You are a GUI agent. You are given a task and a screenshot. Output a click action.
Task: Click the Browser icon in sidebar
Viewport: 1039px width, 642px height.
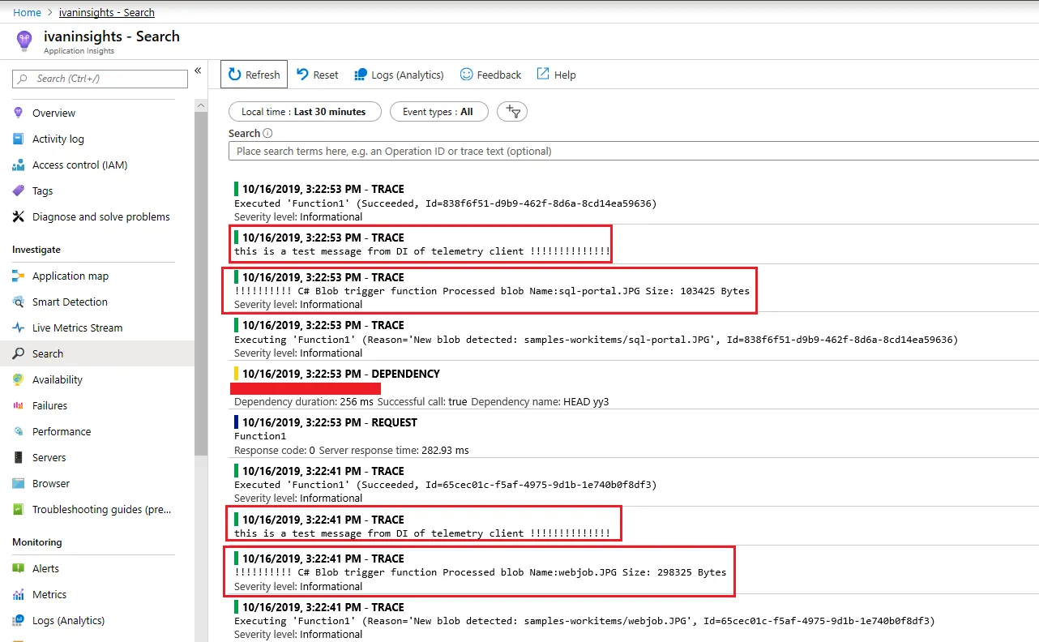pos(19,483)
